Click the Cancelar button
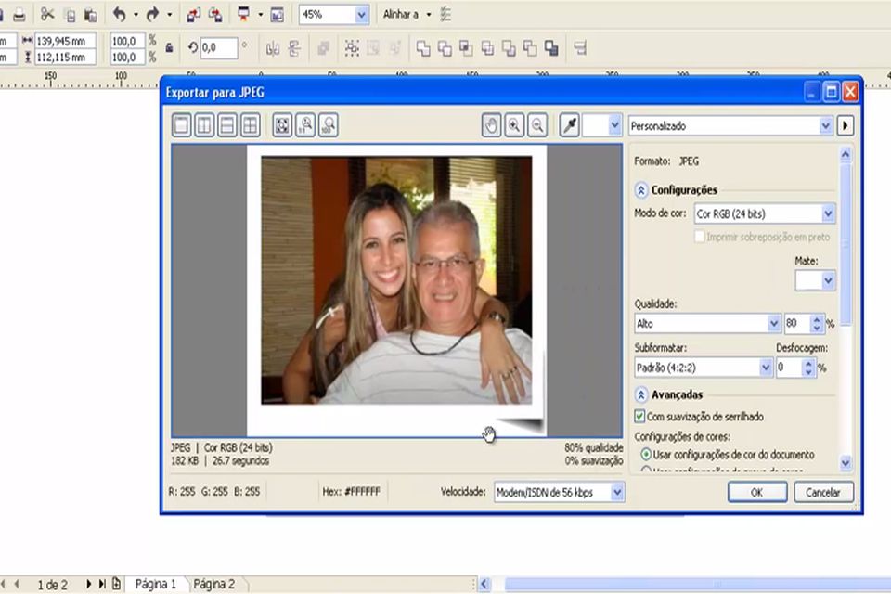Viewport: 891px width, 594px height. 823,492
